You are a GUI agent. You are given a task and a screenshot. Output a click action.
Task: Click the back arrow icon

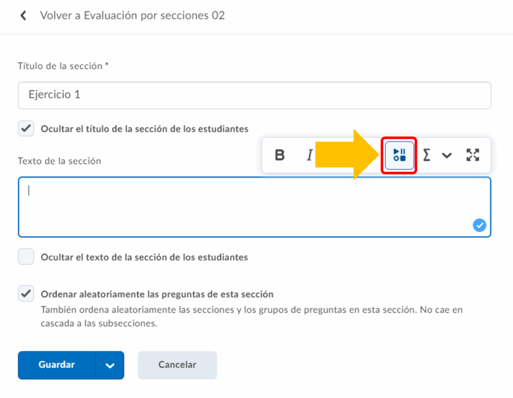(23, 16)
